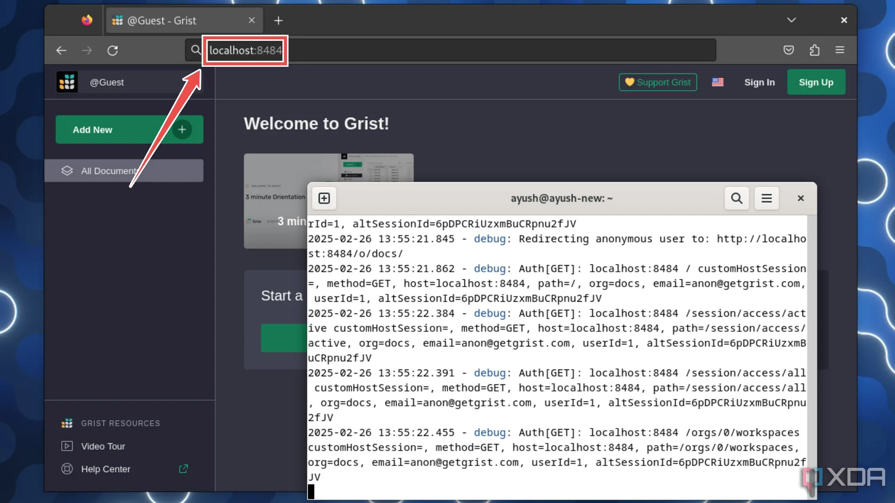Image resolution: width=895 pixels, height=503 pixels.
Task: Close the @Guest - Grist tab
Action: (x=251, y=20)
